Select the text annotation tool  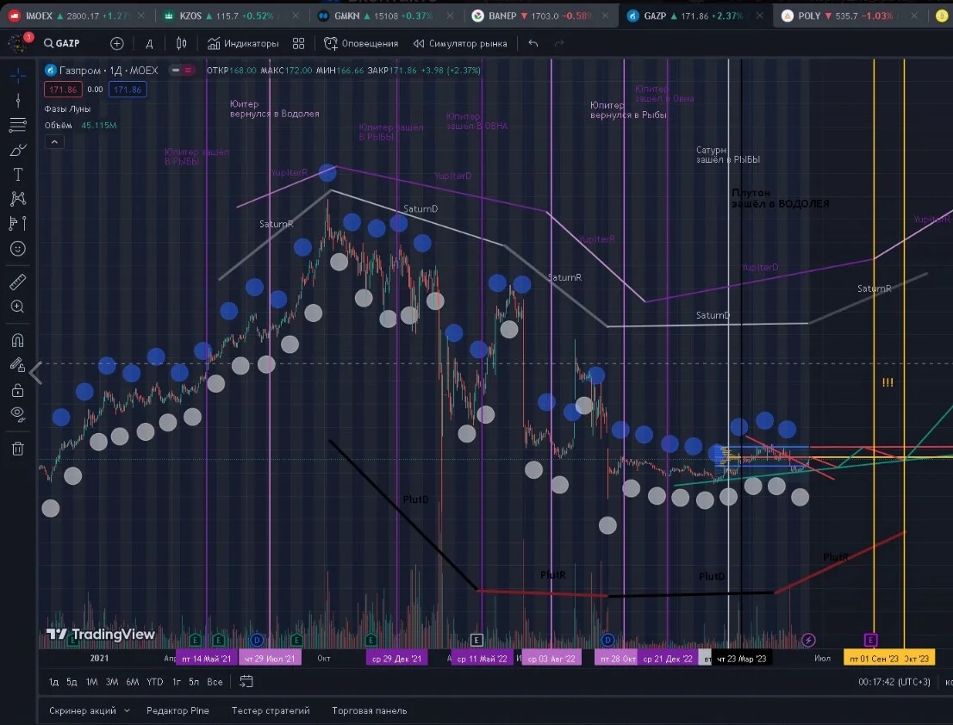[x=17, y=175]
